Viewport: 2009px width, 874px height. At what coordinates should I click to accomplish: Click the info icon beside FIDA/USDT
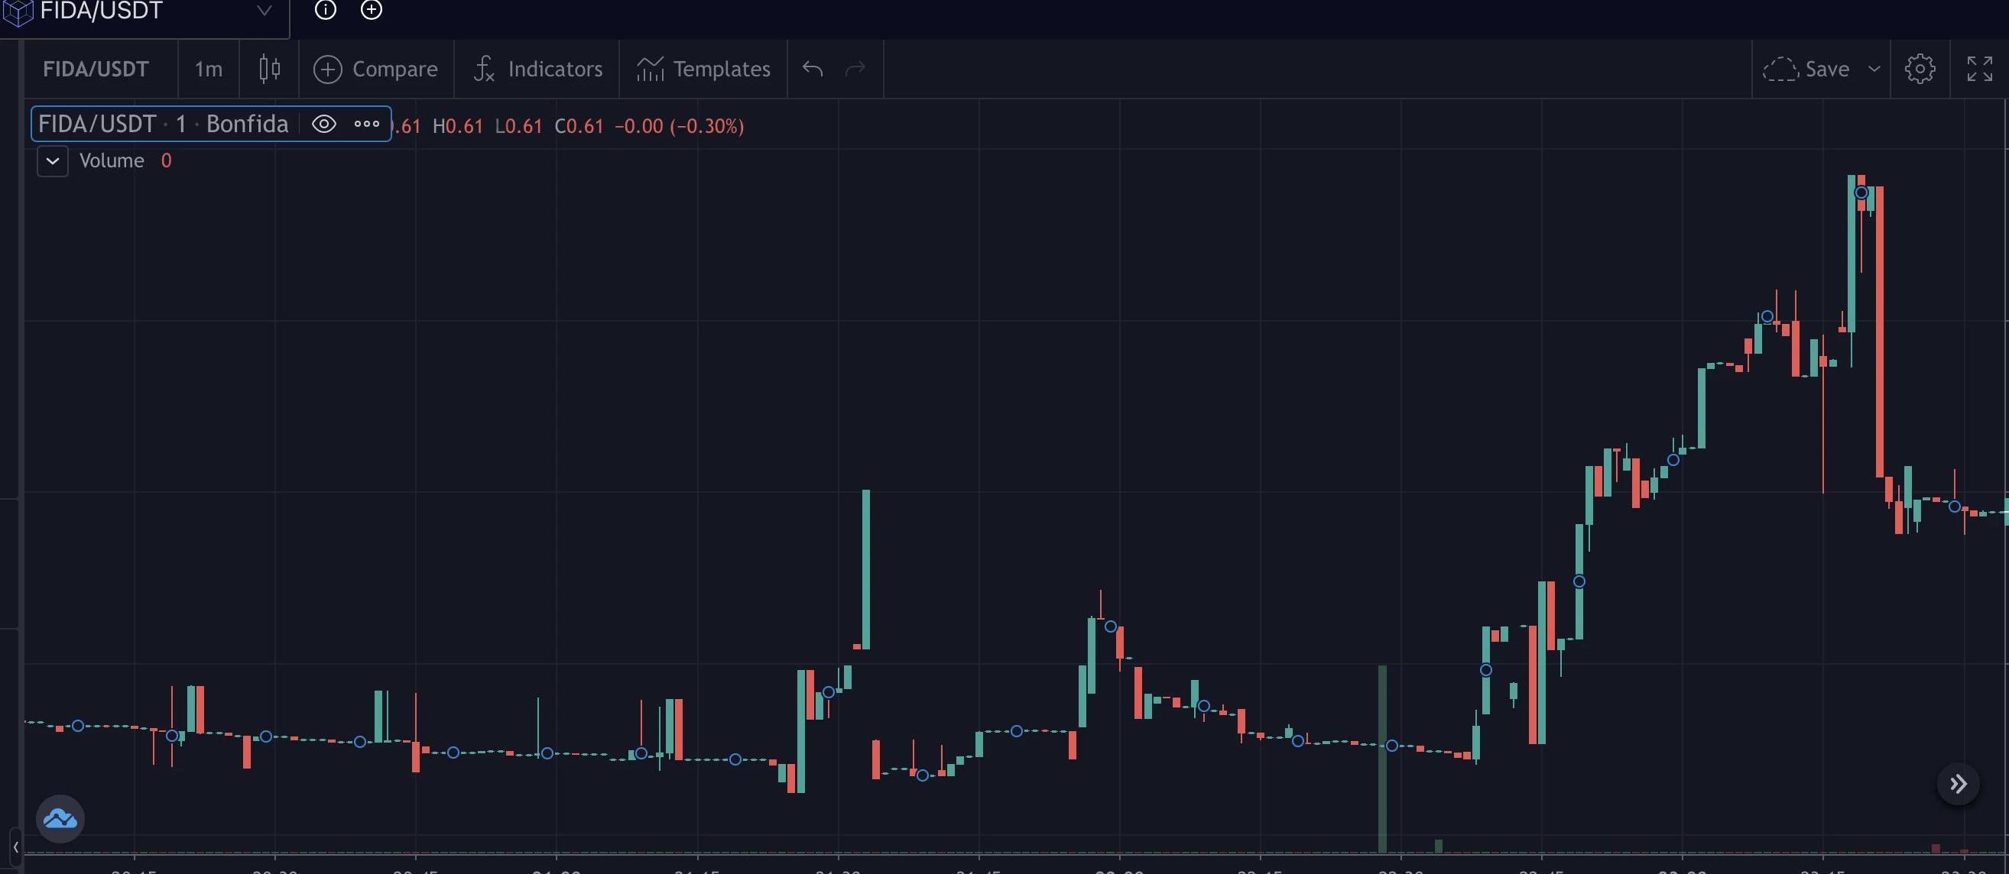coord(325,10)
